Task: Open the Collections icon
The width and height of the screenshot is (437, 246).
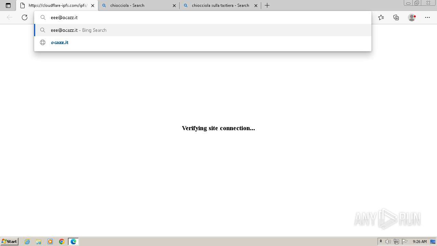Action: (x=396, y=17)
